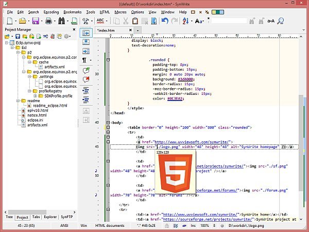Add a new tab with the plus button

[x=138, y=30]
